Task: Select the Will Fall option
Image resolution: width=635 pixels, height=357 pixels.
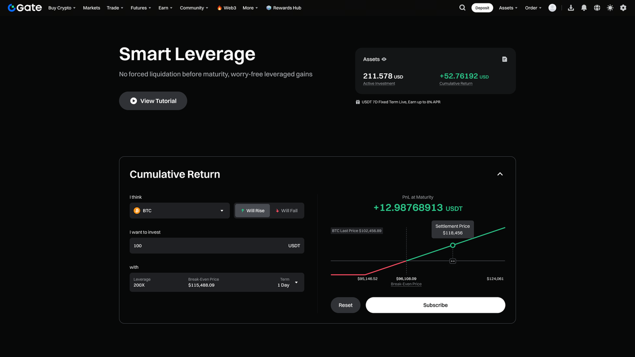Action: pyautogui.click(x=287, y=211)
